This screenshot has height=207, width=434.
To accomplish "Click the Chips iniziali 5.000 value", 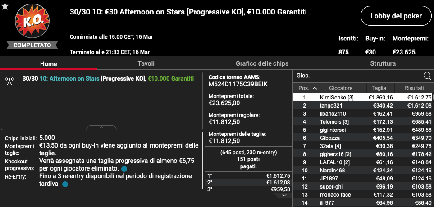I will click(47, 138).
